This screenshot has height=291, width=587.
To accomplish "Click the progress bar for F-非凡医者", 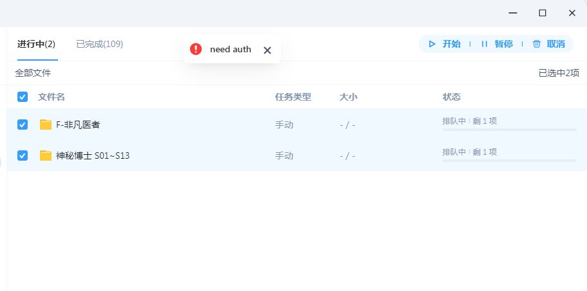I will 510,130.
